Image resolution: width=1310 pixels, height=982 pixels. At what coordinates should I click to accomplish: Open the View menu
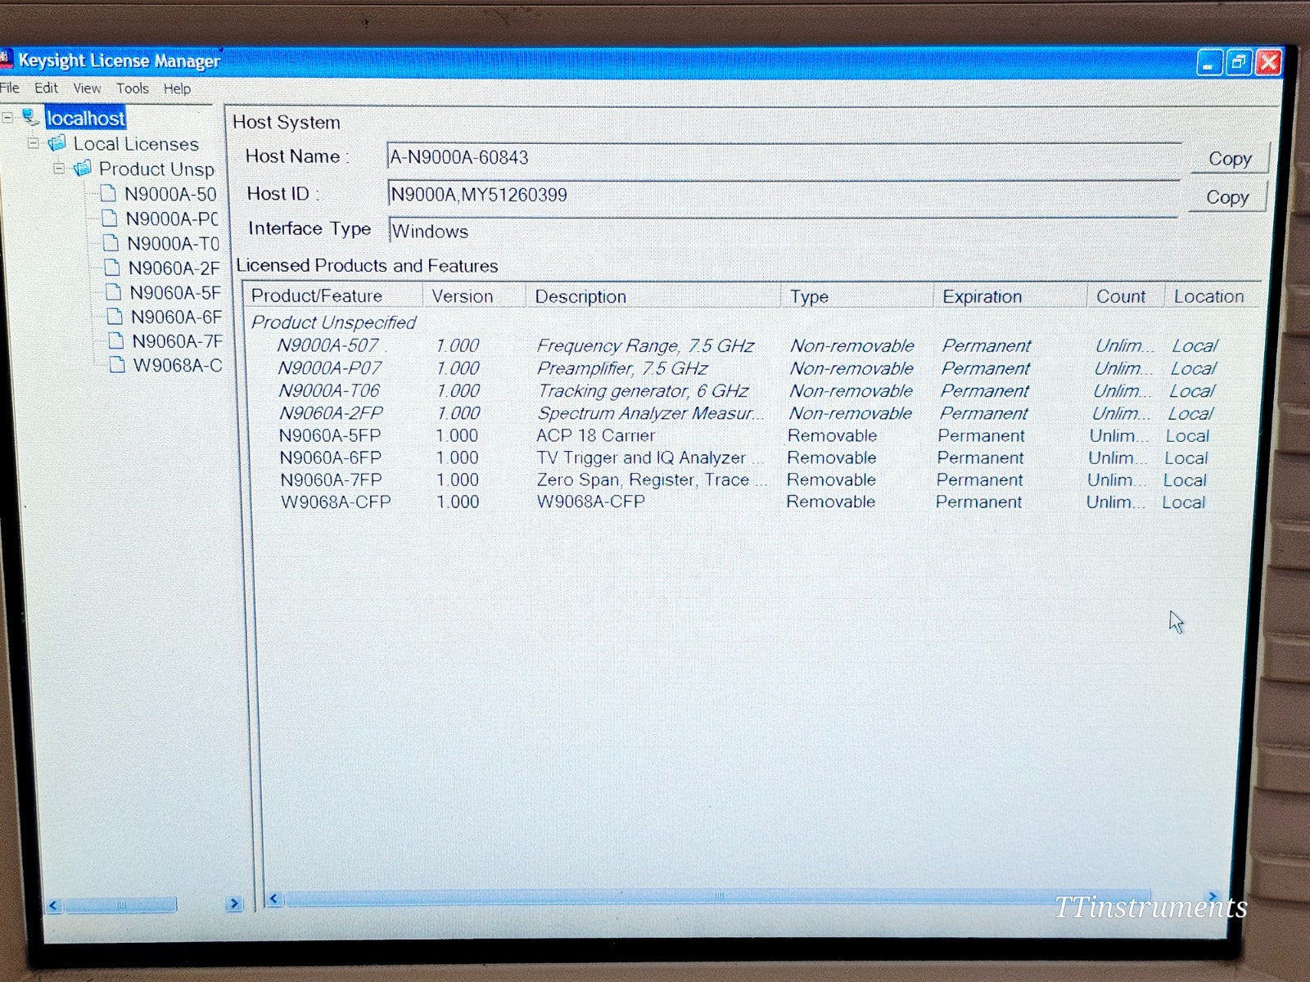point(87,88)
